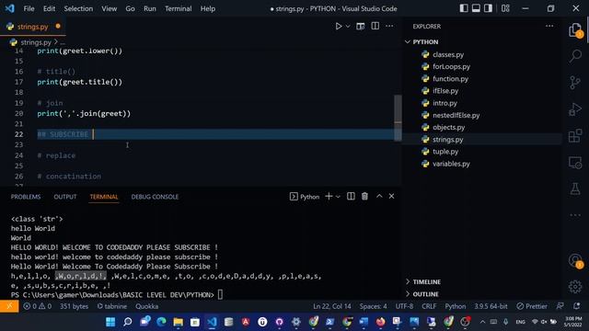
Task: Click Quokka status bar item
Action: [147, 306]
